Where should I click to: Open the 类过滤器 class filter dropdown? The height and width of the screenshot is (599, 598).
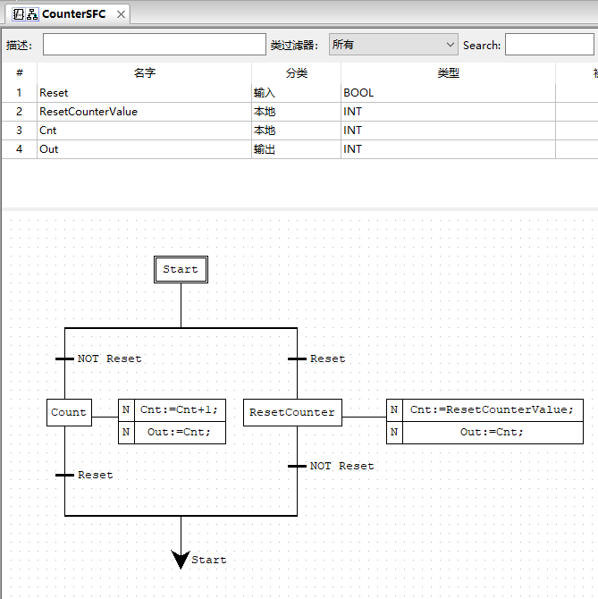pyautogui.click(x=393, y=45)
